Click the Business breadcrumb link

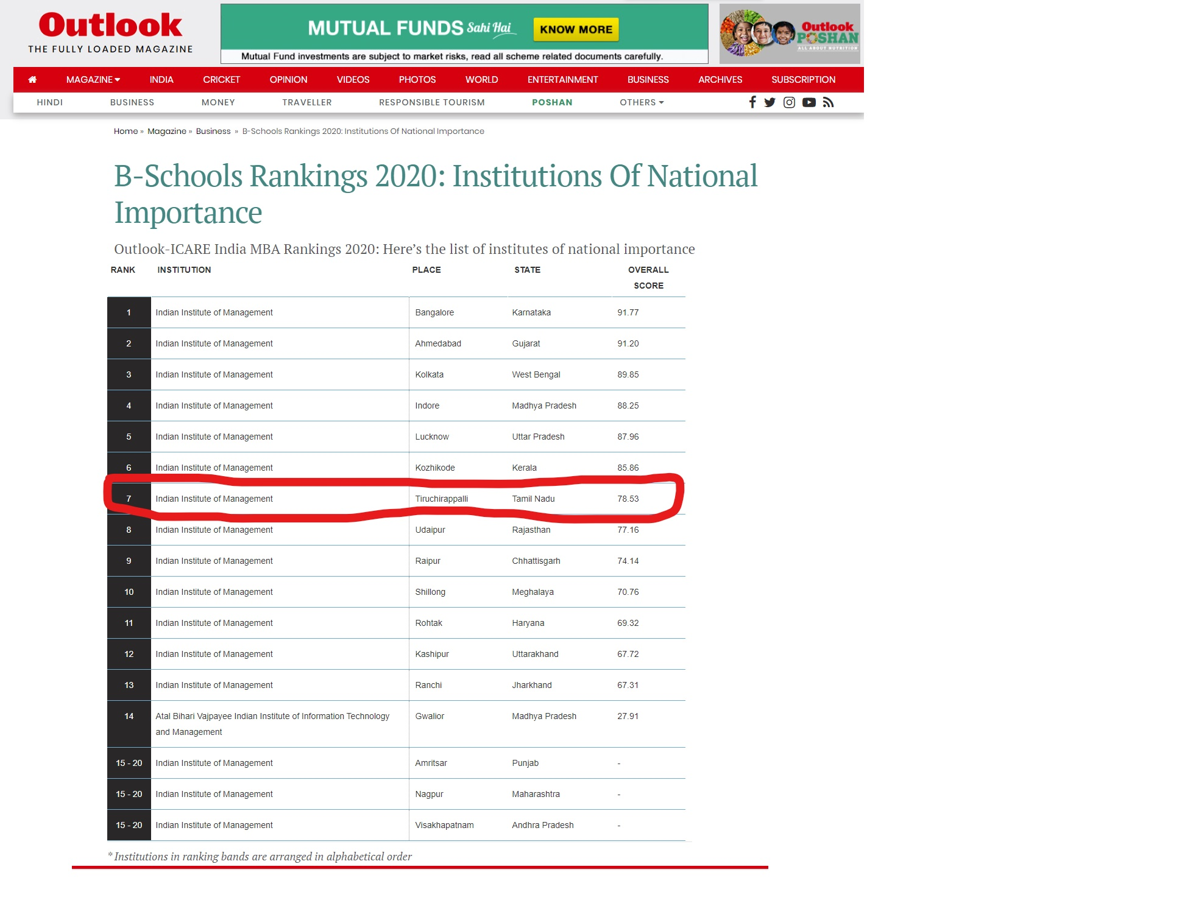coord(213,131)
